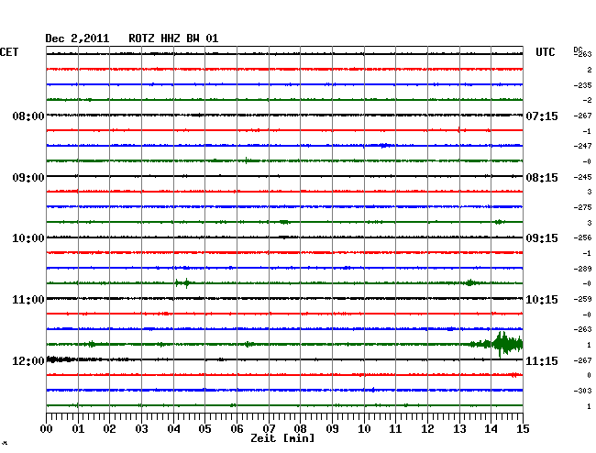Click the green blip near minute 07.5 above 10:00

tap(284, 222)
